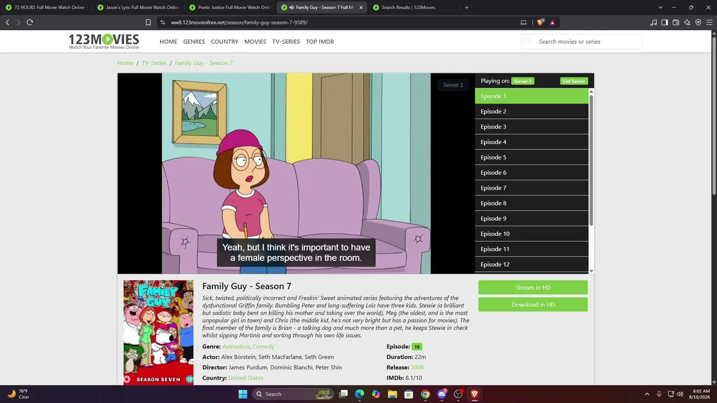Image resolution: width=717 pixels, height=403 pixels.
Task: Bookmark this page with the bookmark icon
Action: 148,22
